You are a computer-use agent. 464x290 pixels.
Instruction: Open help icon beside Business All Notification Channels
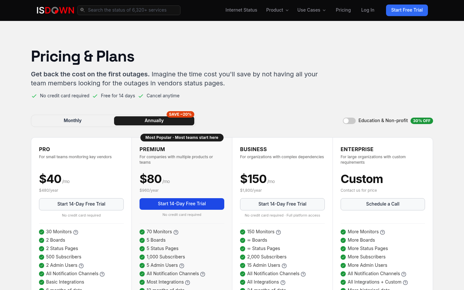303,274
